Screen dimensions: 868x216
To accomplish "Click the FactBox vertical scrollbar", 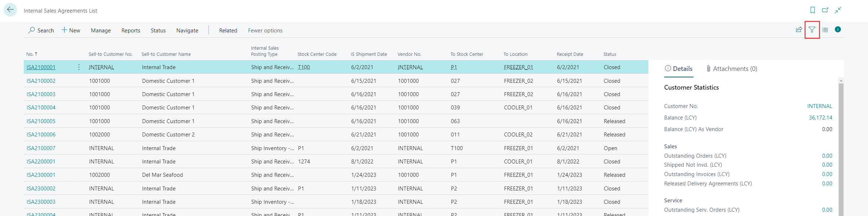I will tap(841, 144).
